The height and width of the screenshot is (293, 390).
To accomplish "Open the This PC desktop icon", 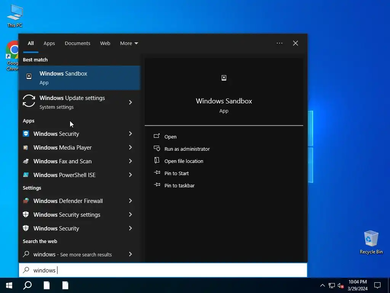I will click(x=15, y=16).
